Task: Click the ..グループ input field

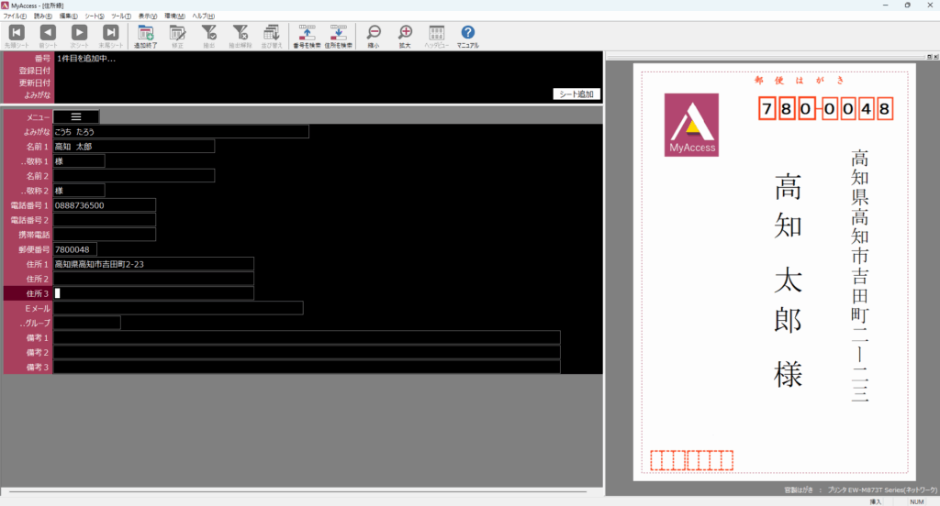Action: [x=86, y=323]
